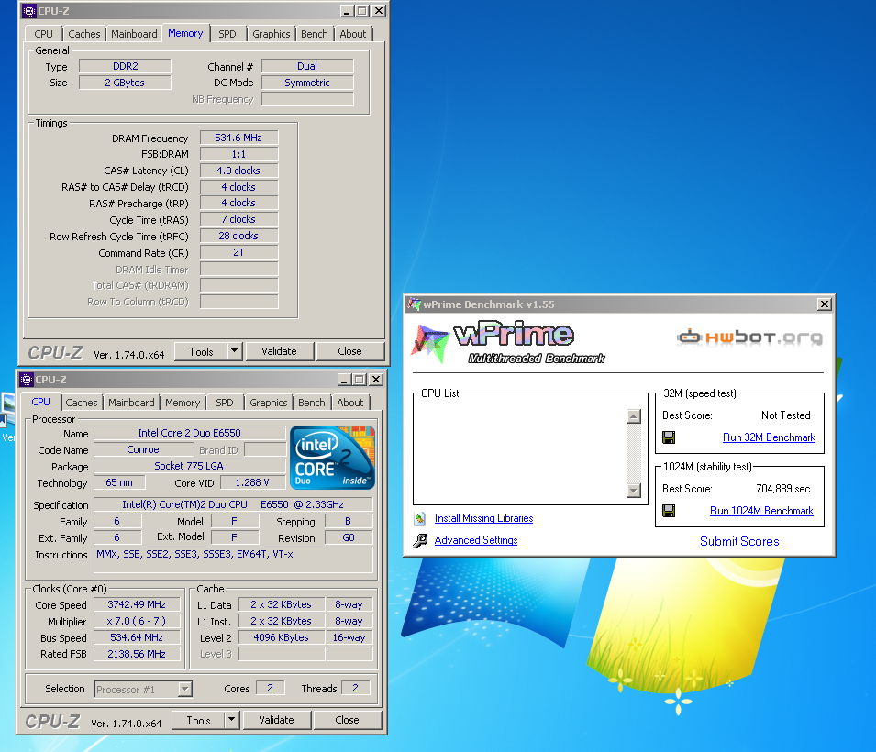This screenshot has height=752, width=876.
Task: Click Tools button in upper CPU-Z window
Action: pyautogui.click(x=201, y=351)
